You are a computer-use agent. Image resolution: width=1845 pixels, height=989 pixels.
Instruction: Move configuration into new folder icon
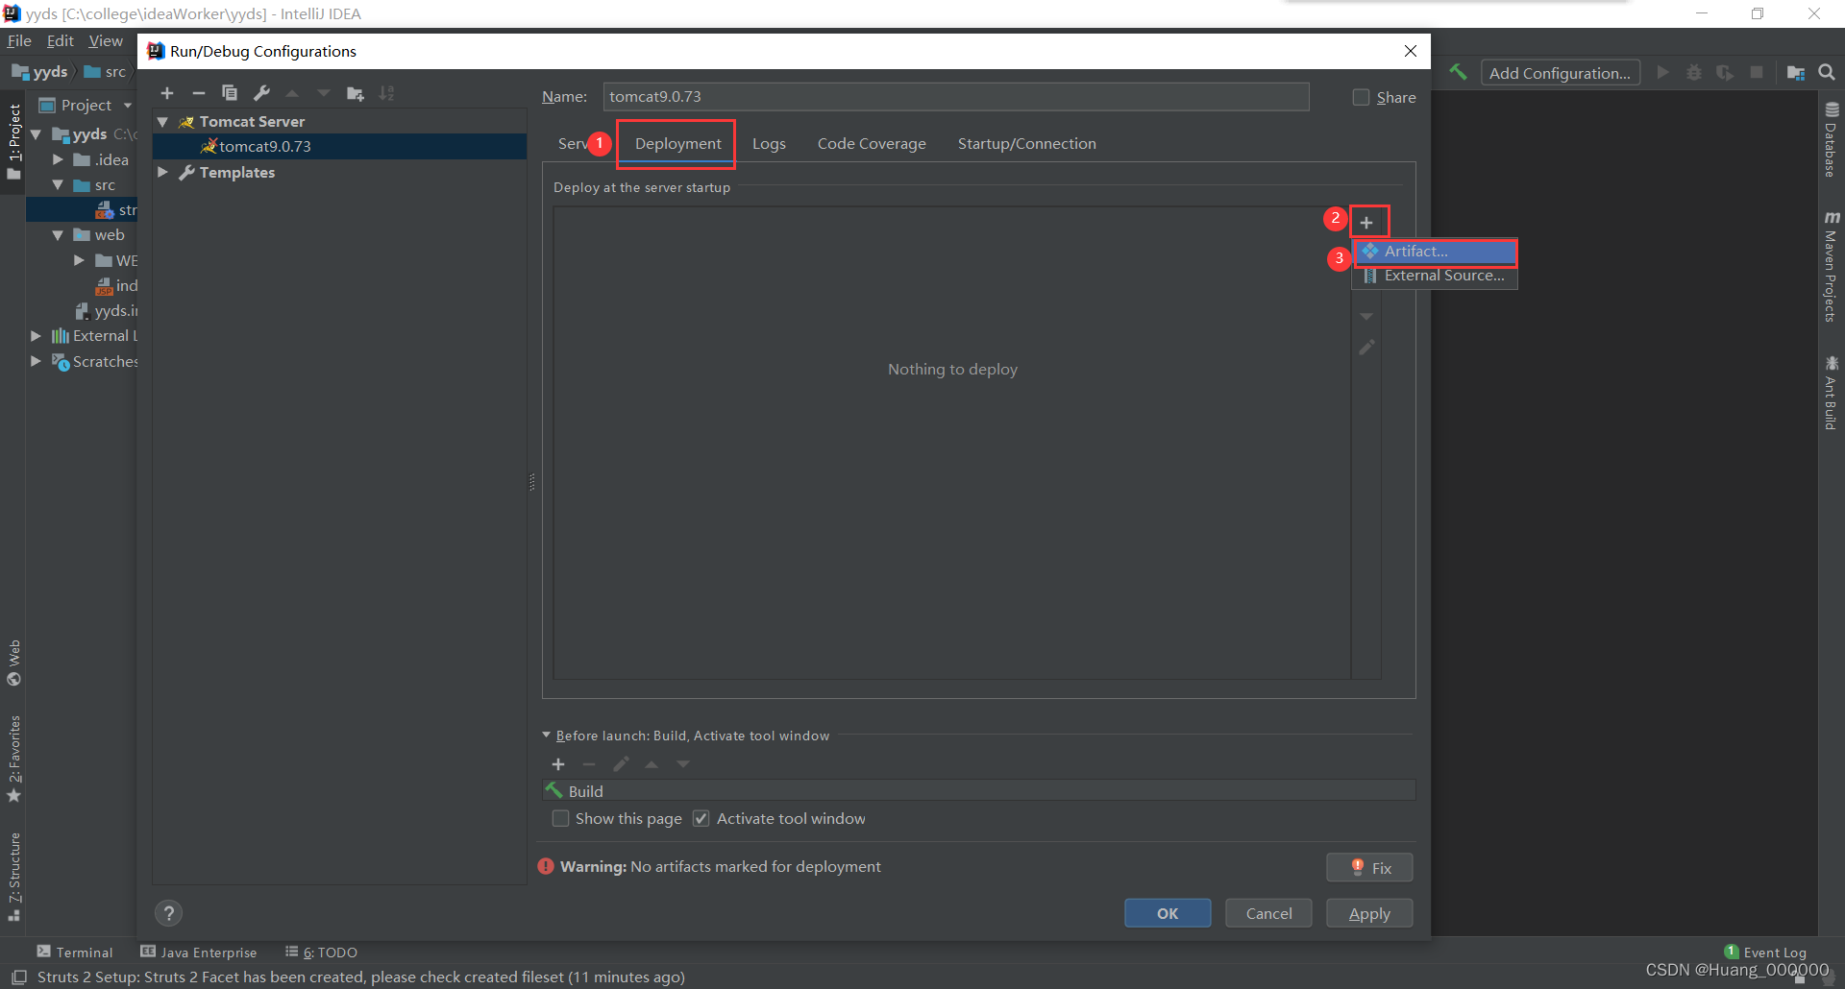[x=356, y=93]
